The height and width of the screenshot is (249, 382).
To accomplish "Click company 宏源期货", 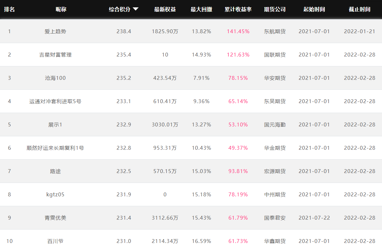I will [x=275, y=171].
